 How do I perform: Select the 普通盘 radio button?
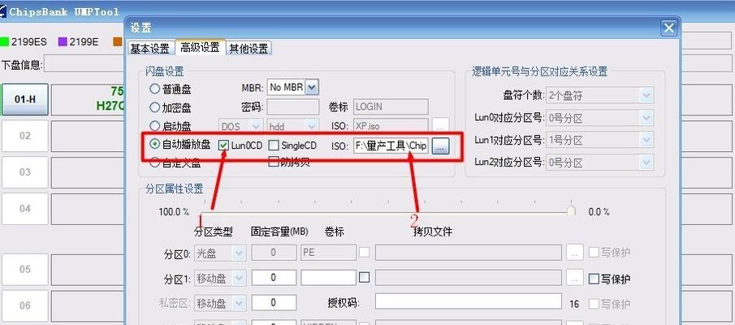pos(154,89)
